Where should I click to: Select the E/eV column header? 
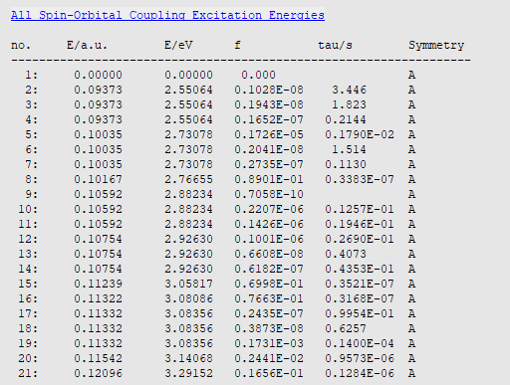(x=178, y=45)
